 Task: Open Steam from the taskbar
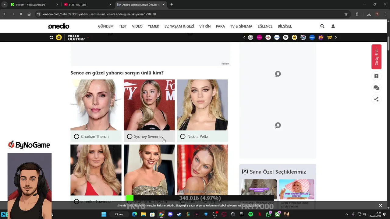[179, 214]
